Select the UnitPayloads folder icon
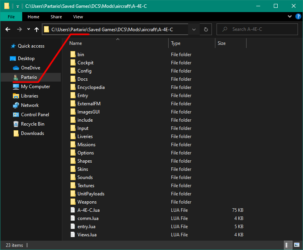This screenshot has height=250, width=303. click(73, 194)
